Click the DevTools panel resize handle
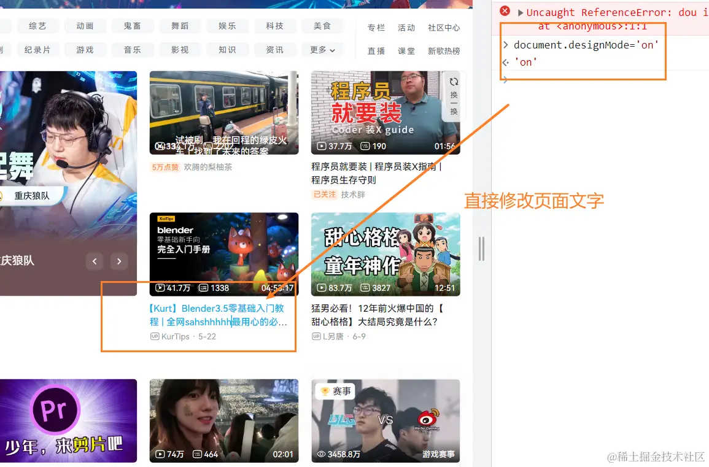The image size is (709, 467). pyautogui.click(x=481, y=249)
